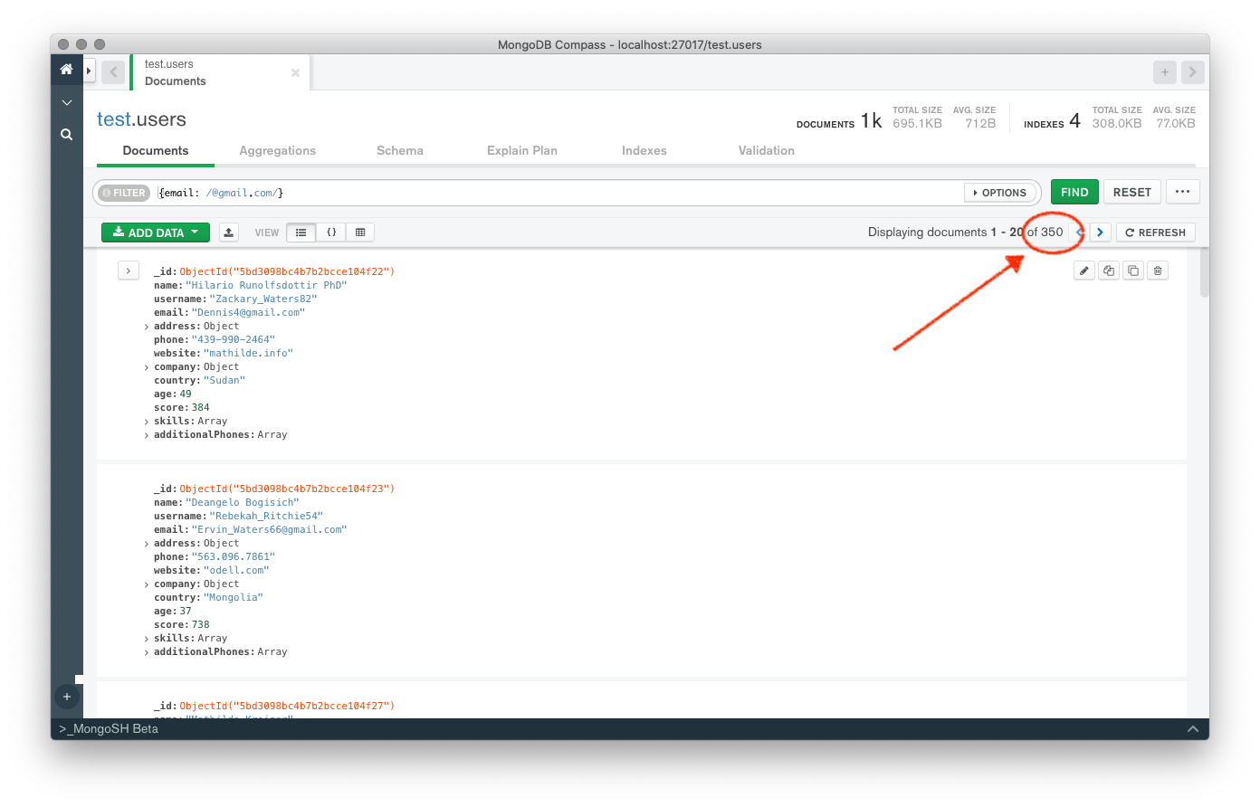Switch to the Indexes tab
Viewport: 1260px width, 807px height.
click(644, 151)
